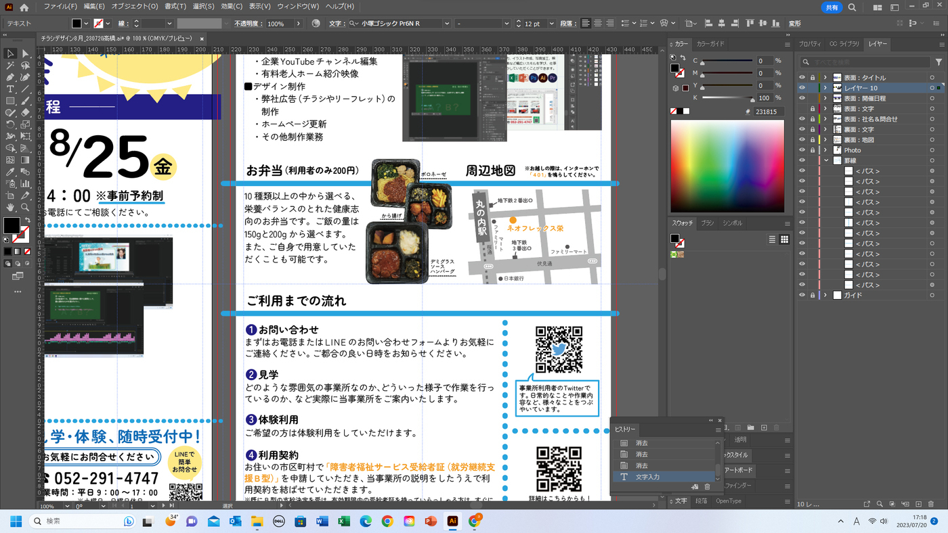This screenshot has width=948, height=533.
Task: Unlock the ガイド layer
Action: (x=813, y=296)
